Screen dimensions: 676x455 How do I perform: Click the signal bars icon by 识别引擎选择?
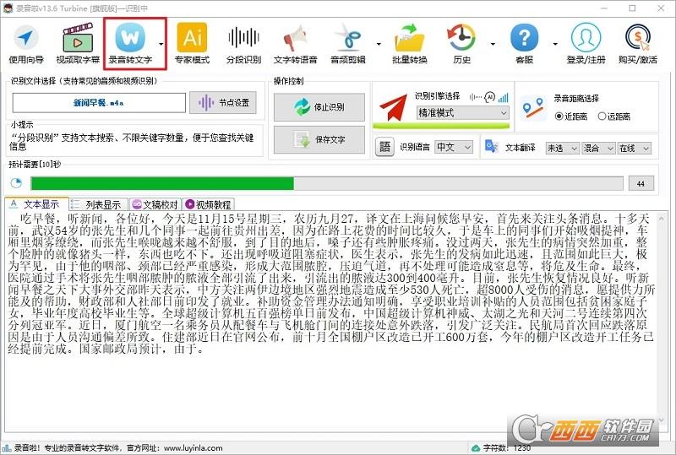coord(503,97)
